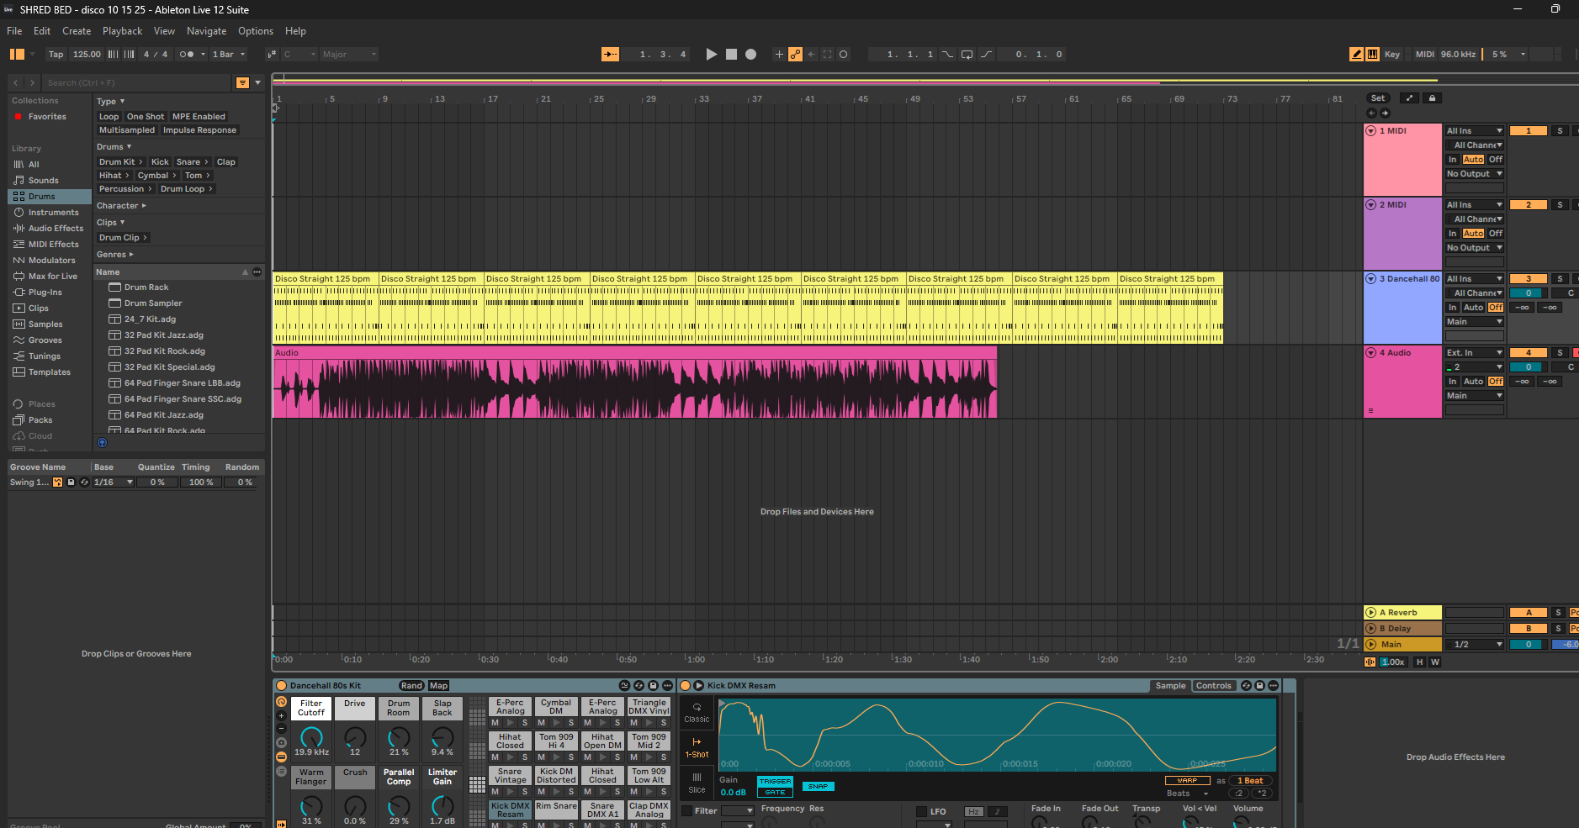Hot-swap the Dancehall 80s Kit preset

pyautogui.click(x=638, y=686)
